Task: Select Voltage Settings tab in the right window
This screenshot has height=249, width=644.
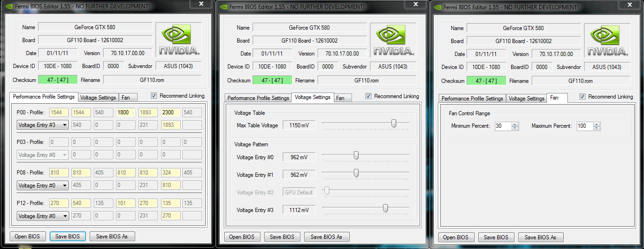Action: [527, 99]
